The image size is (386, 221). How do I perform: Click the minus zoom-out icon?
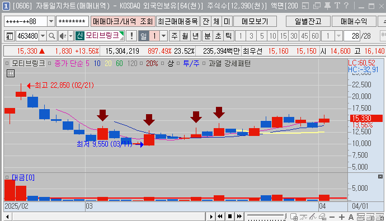coord(332,217)
